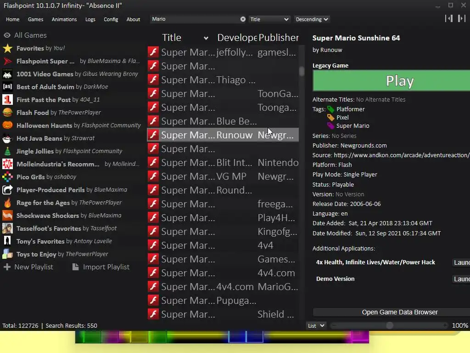The height and width of the screenshot is (353, 470).
Task: Toggle the left sidebar with the top-right icon
Action: pyautogui.click(x=449, y=18)
